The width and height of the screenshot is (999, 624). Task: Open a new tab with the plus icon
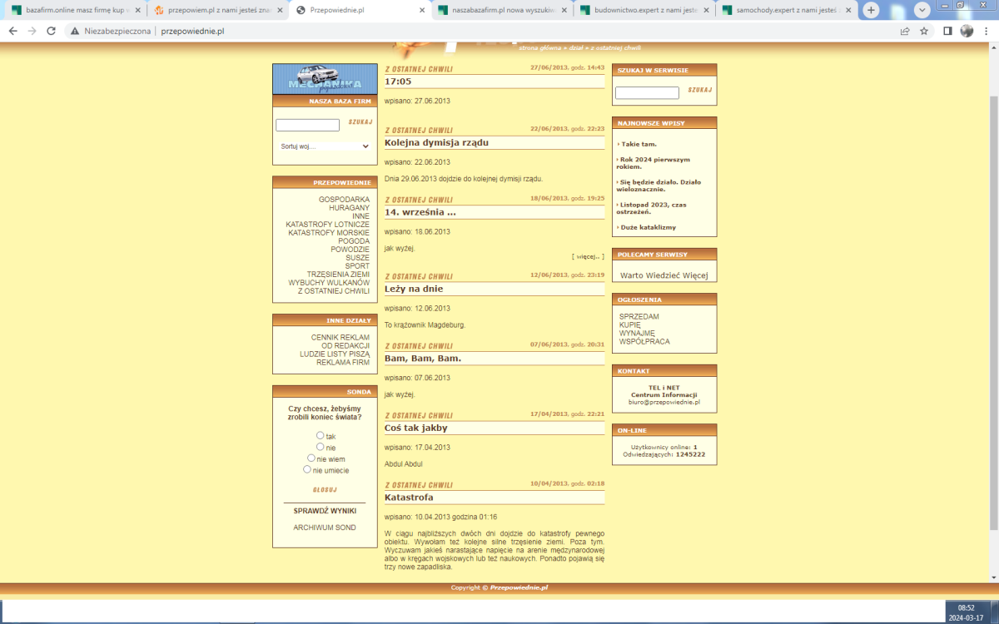pyautogui.click(x=871, y=10)
